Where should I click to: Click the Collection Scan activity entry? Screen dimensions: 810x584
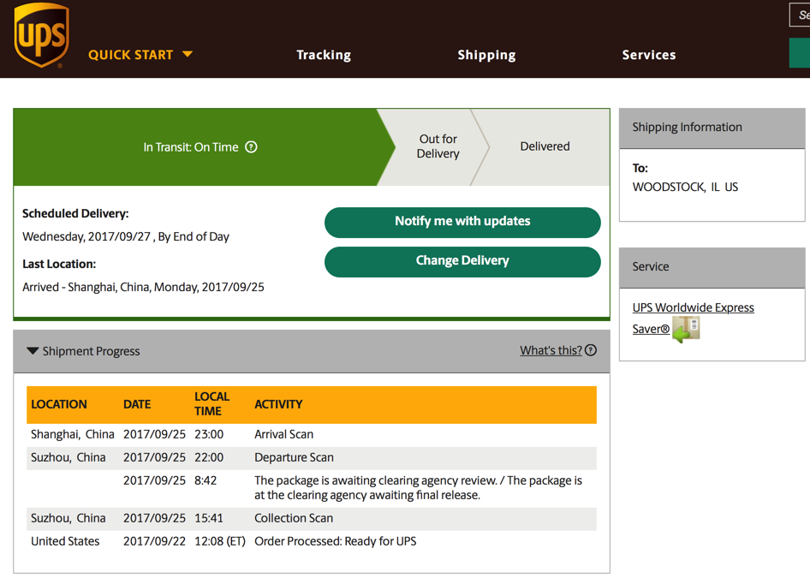tap(294, 518)
